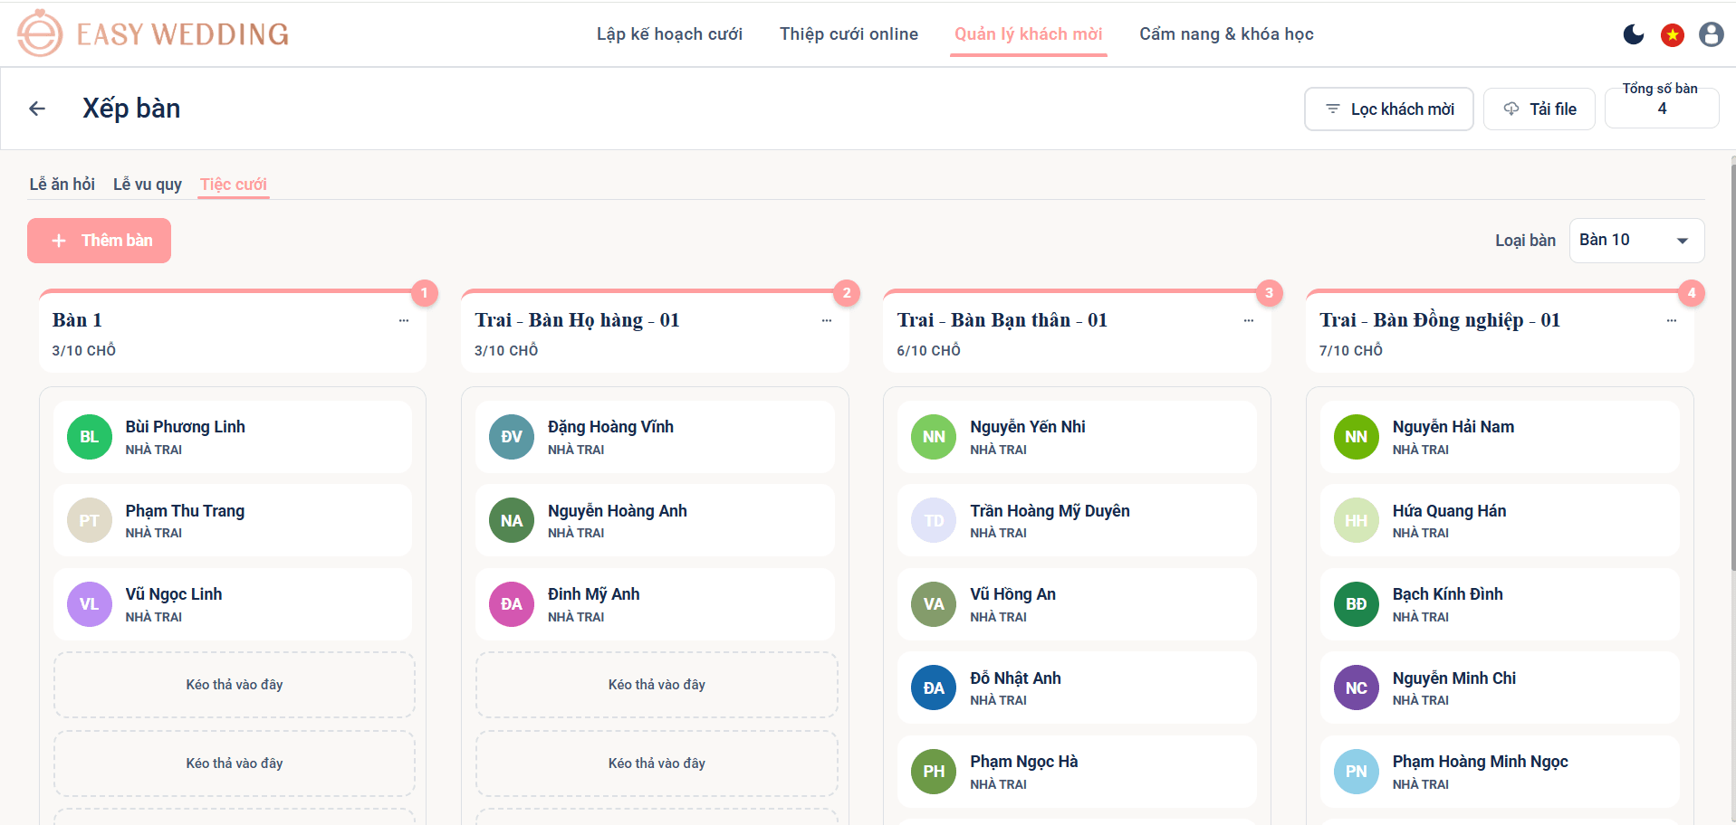Click PH avatar of Phạm Ngọc Hà
Image resolution: width=1736 pixels, height=825 pixels.
tap(934, 772)
